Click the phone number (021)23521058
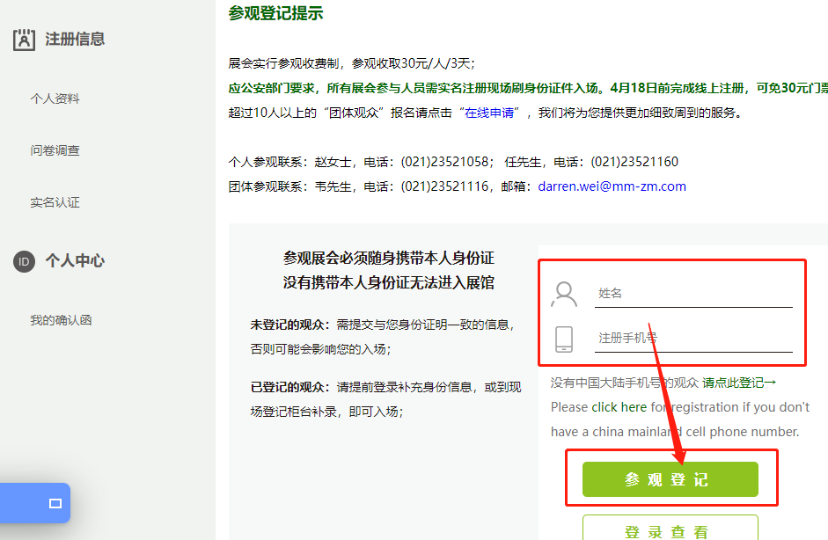 pyautogui.click(x=444, y=162)
